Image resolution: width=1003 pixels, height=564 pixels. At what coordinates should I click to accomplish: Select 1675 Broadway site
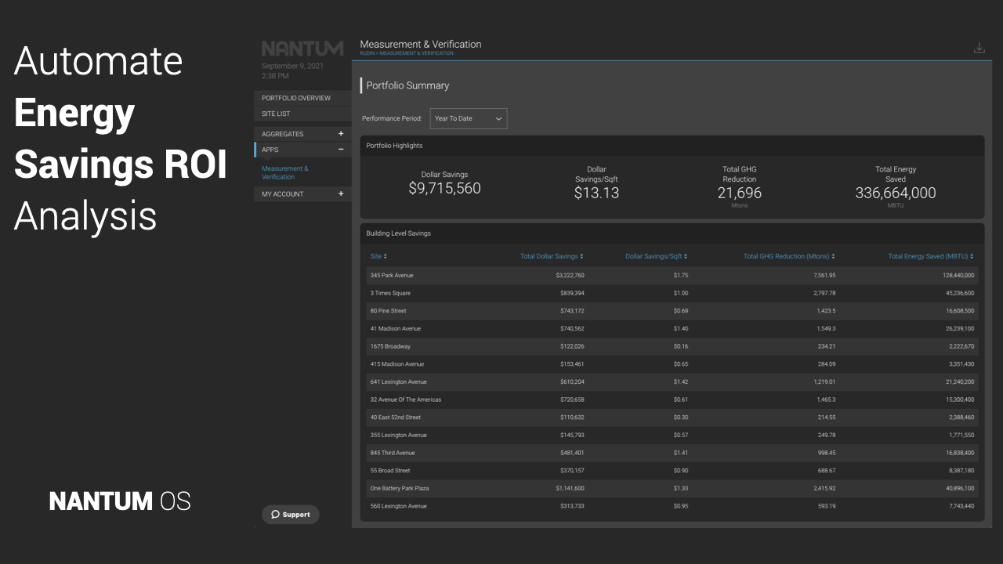click(x=390, y=346)
